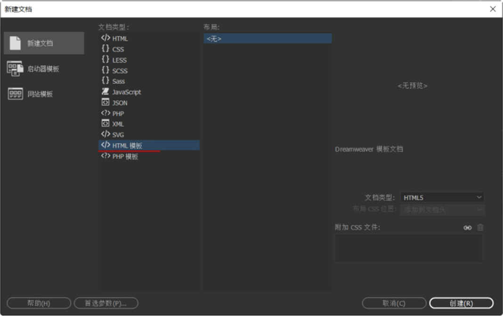
Task: Select the 新建文档 page icon
Action: tap(15, 43)
